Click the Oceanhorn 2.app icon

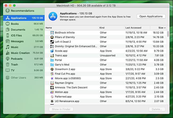(x=52, y=69)
